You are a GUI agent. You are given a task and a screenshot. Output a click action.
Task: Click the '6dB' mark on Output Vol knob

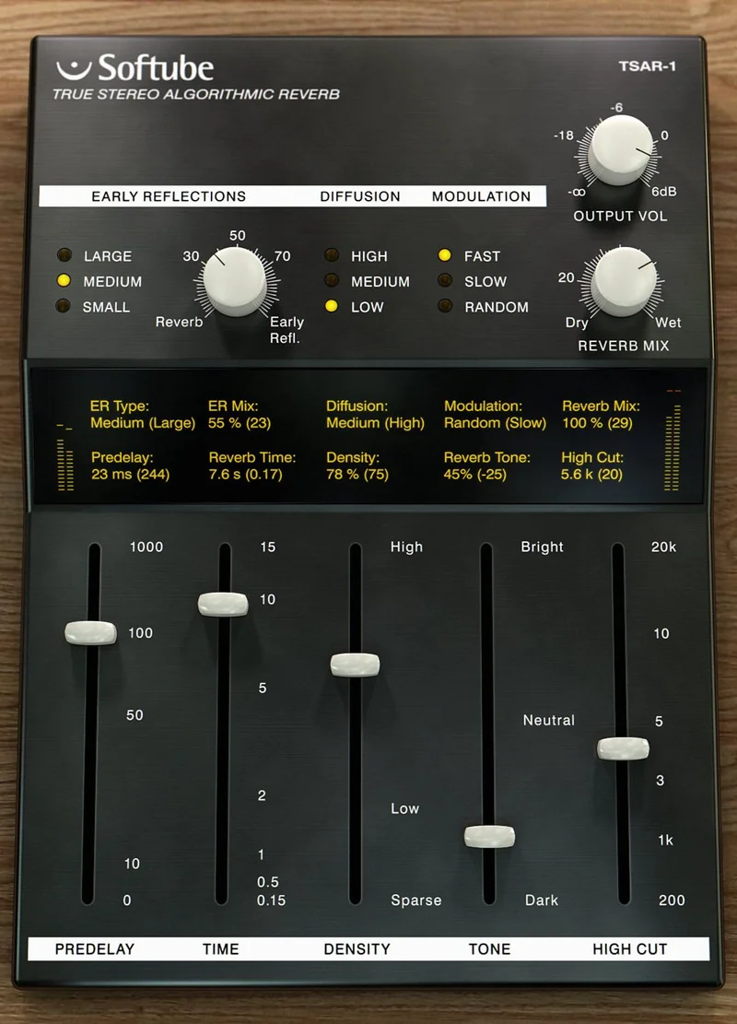click(664, 192)
